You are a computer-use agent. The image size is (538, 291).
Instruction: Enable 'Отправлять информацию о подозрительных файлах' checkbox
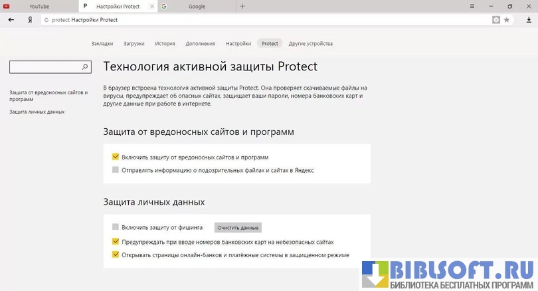pos(116,170)
